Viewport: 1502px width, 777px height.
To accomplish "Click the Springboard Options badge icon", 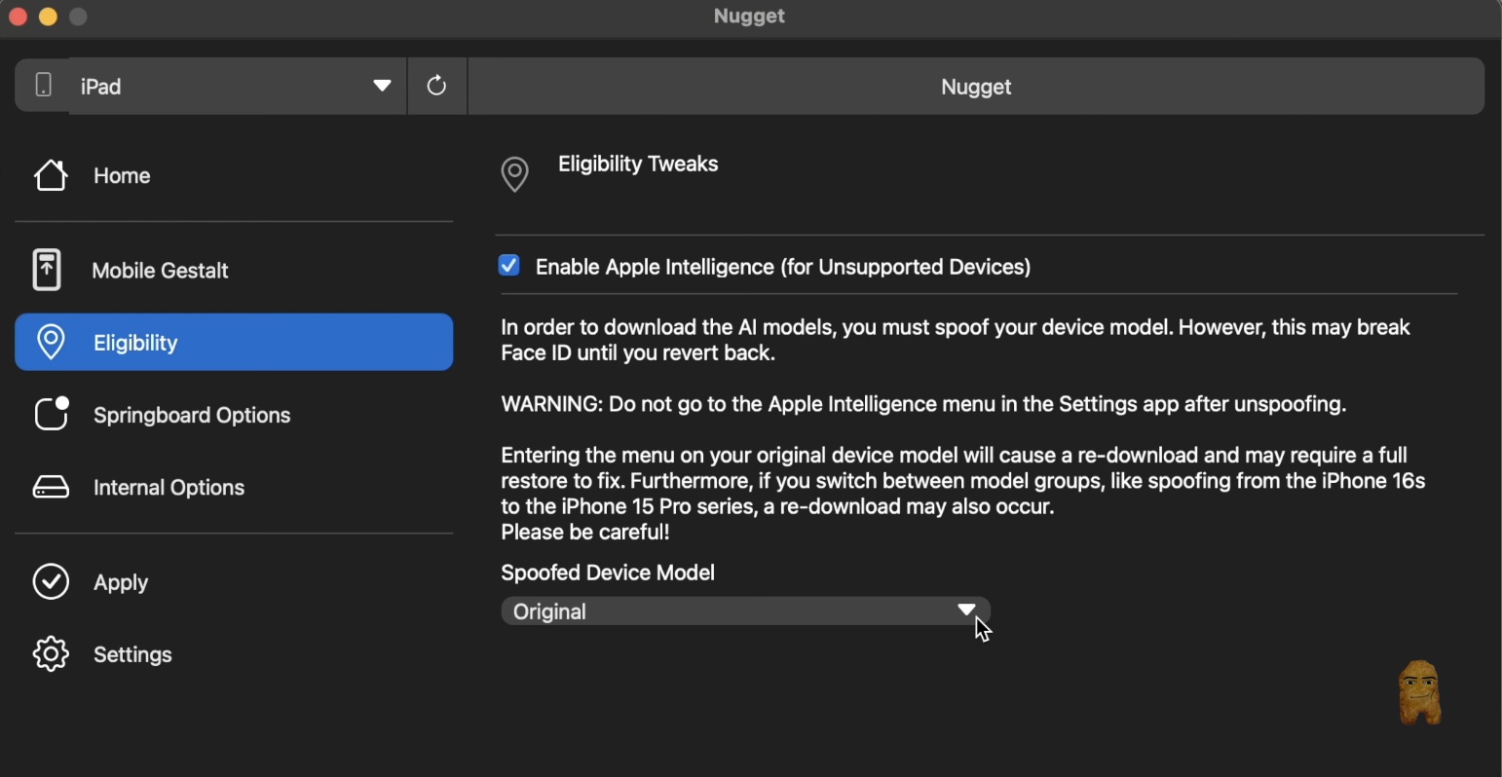I will pos(52,414).
